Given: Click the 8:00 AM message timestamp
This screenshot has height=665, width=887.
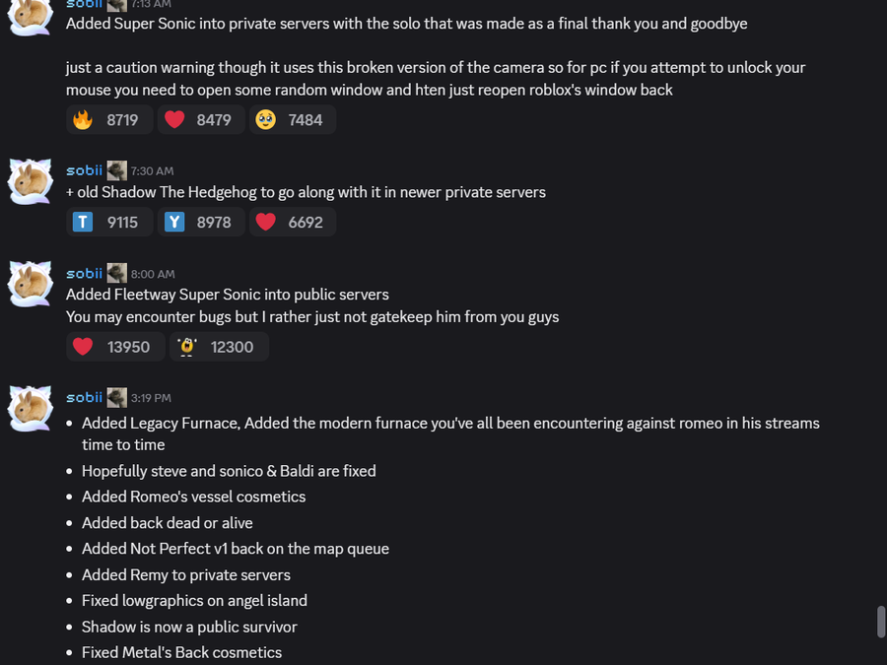Looking at the screenshot, I should pos(153,275).
